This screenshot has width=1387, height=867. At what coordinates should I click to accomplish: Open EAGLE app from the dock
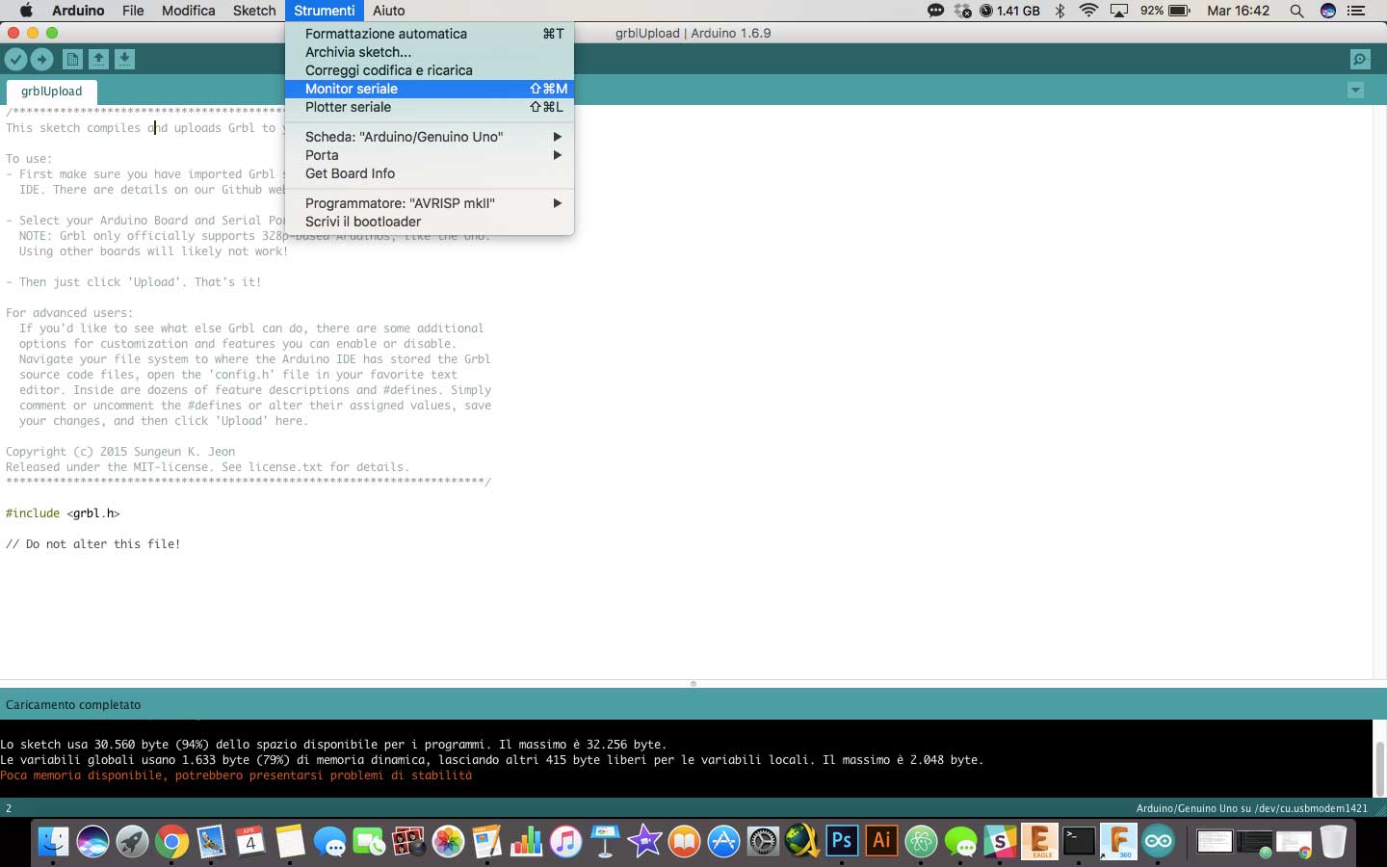[x=1040, y=841]
